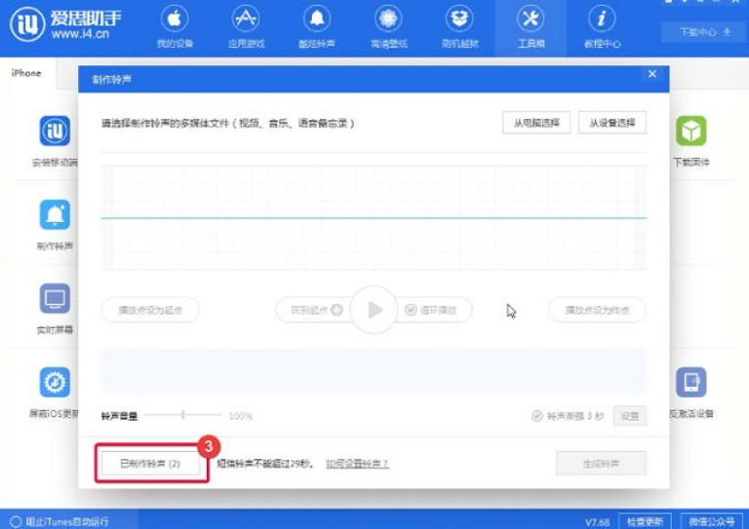Screen dimensions: 749x529
Task: Open the 应用游戏 section
Action: tap(246, 28)
